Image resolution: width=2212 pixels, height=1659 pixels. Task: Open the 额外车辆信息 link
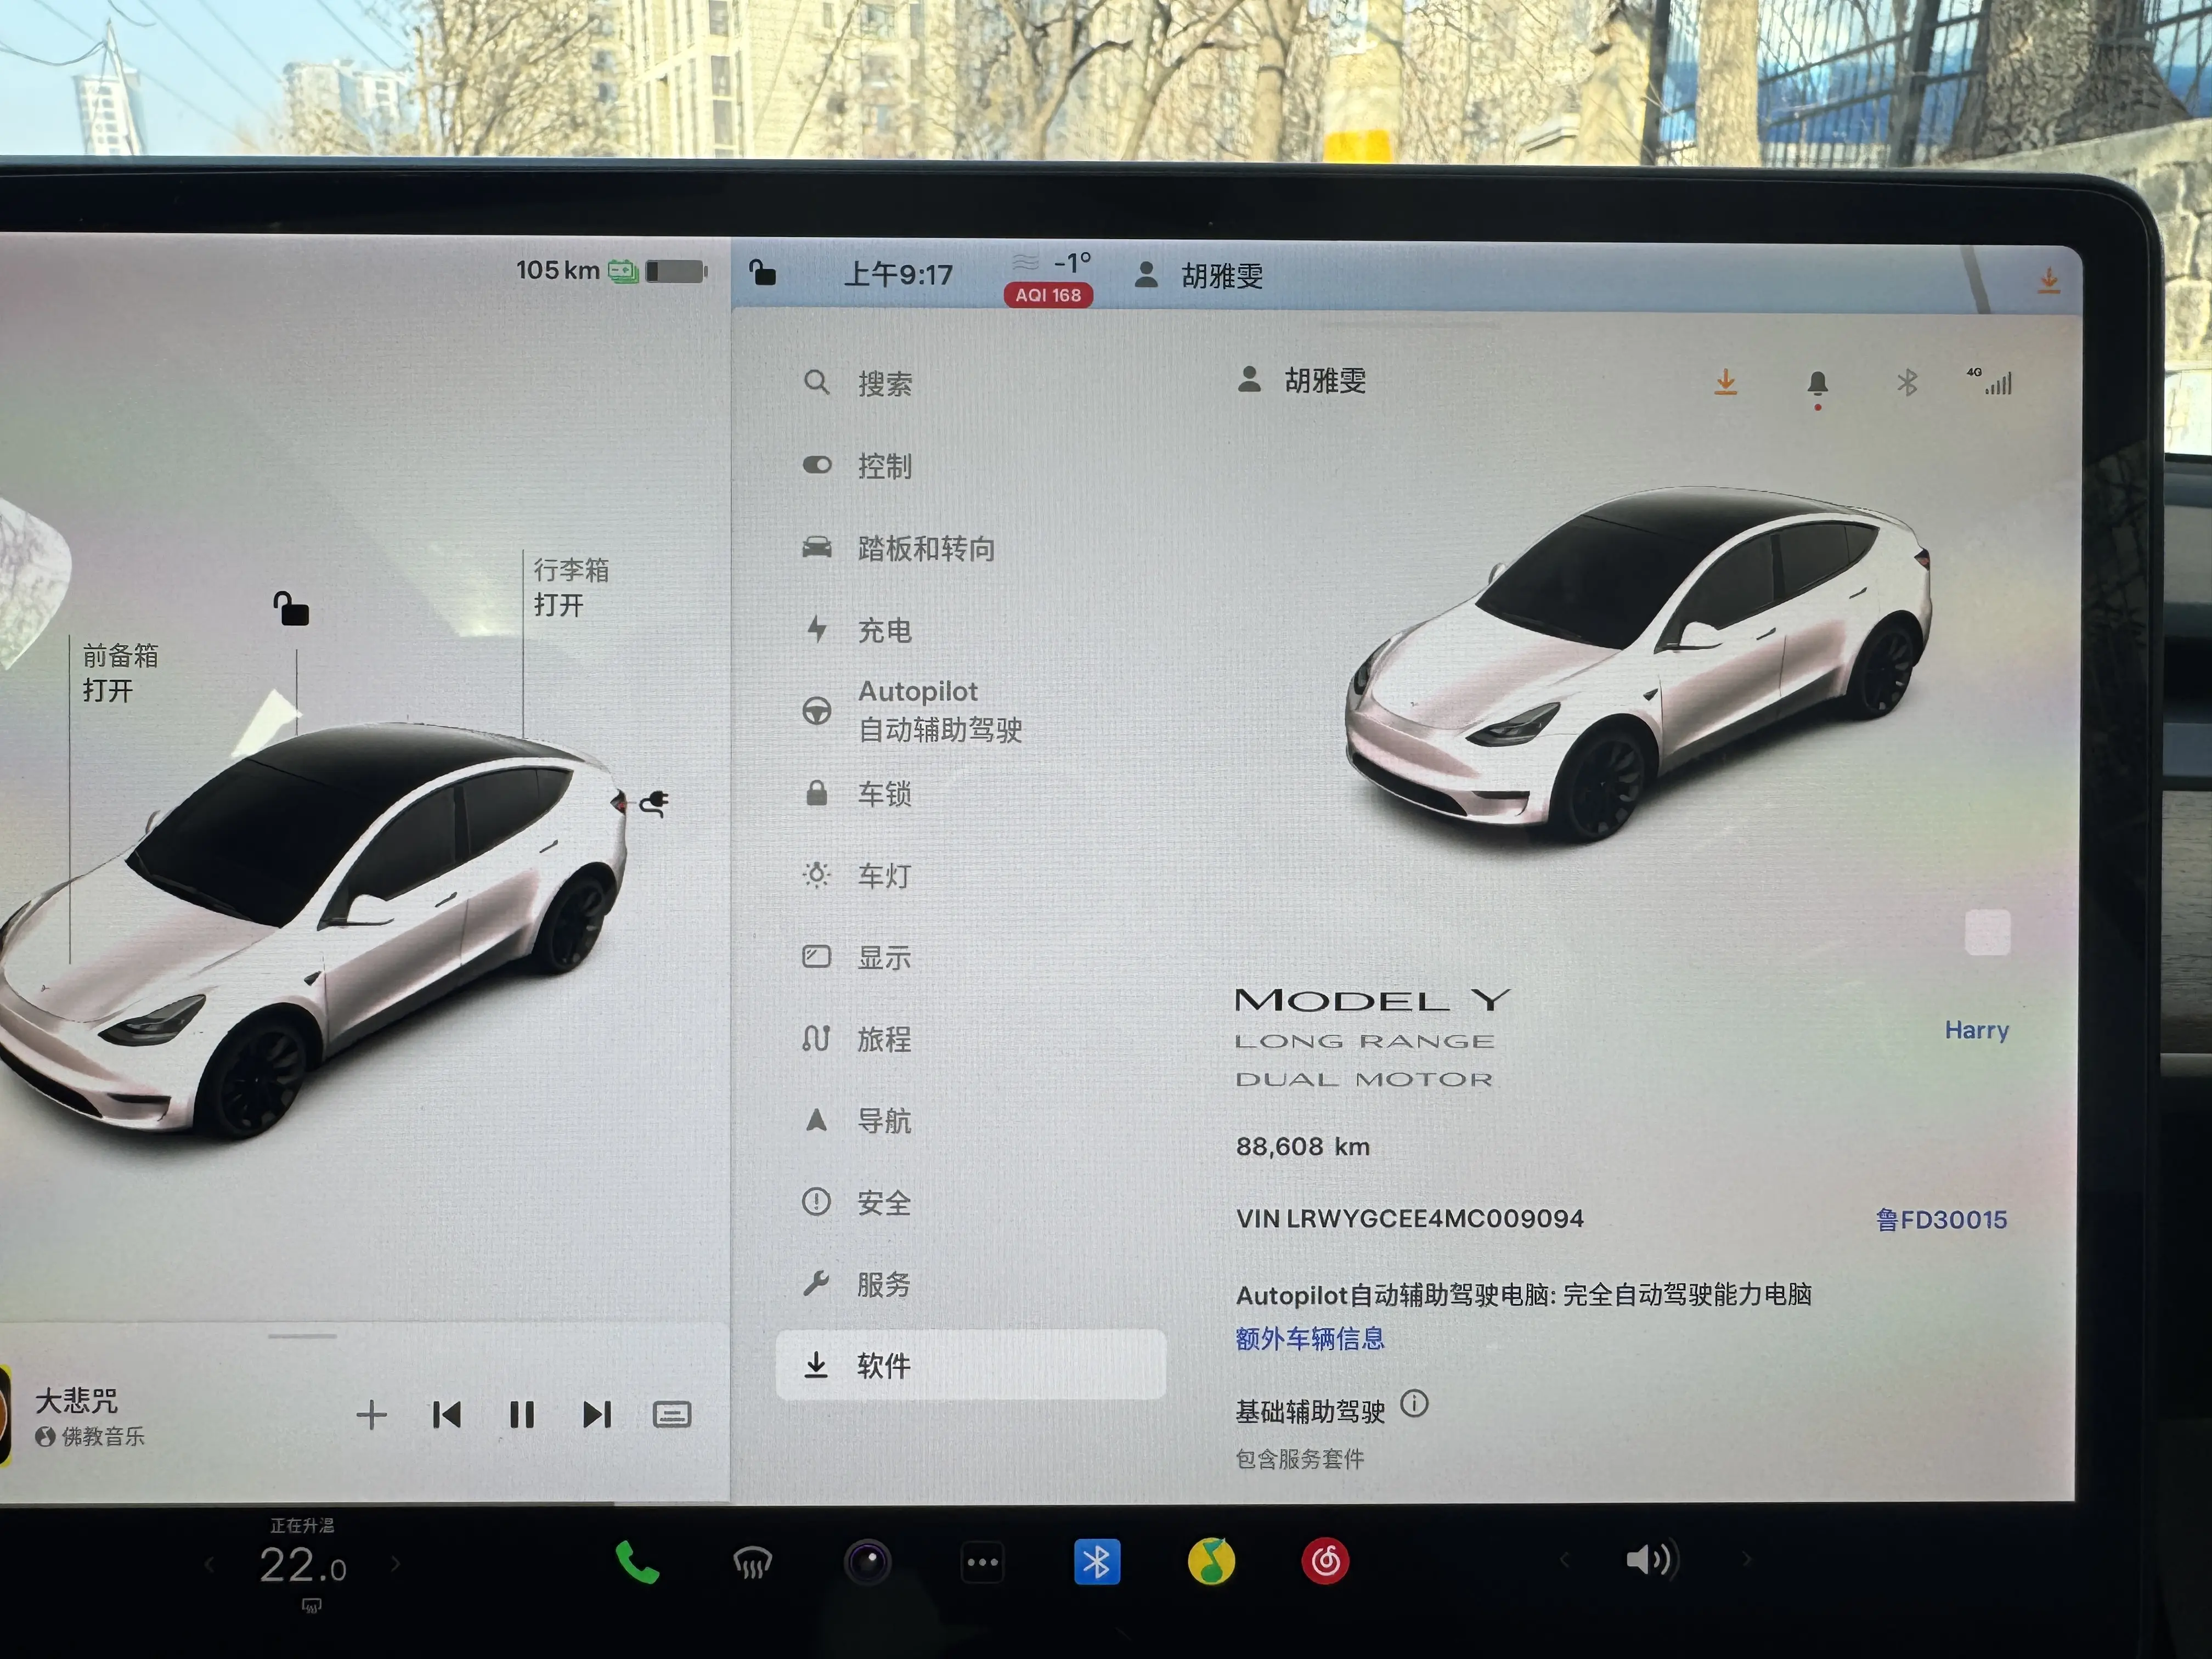tap(1309, 1339)
